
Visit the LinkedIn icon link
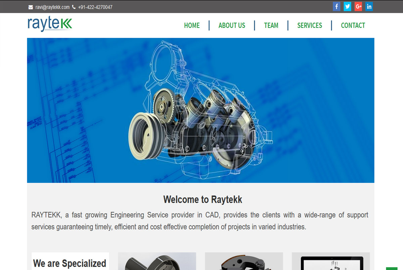369,6
